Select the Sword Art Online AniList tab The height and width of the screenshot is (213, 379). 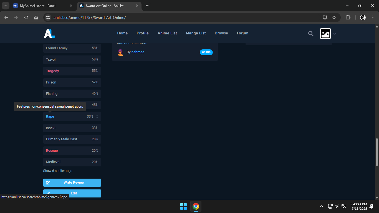click(x=109, y=6)
